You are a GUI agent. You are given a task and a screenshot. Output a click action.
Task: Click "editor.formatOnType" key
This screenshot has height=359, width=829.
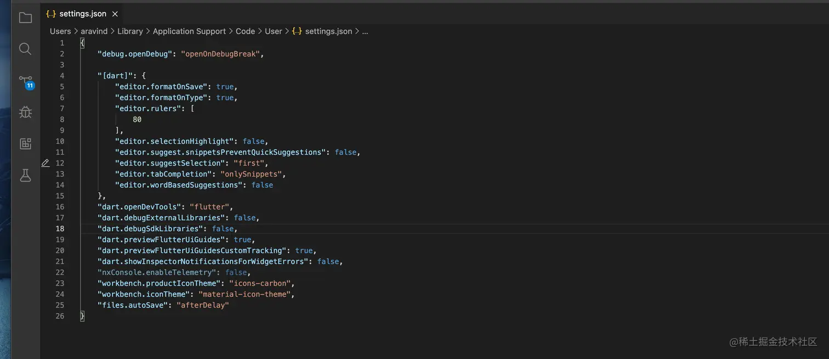click(161, 98)
